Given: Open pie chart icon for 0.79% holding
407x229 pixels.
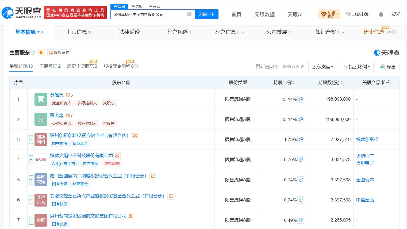Looking at the screenshot, I should [x=301, y=160].
